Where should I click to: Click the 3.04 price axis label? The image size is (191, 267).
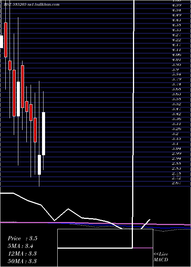pyautogui.click(x=176, y=148)
